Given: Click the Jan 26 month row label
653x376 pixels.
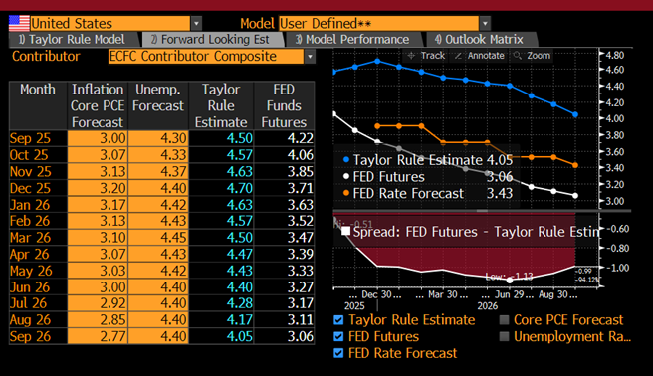Looking at the screenshot, I should tap(30, 205).
